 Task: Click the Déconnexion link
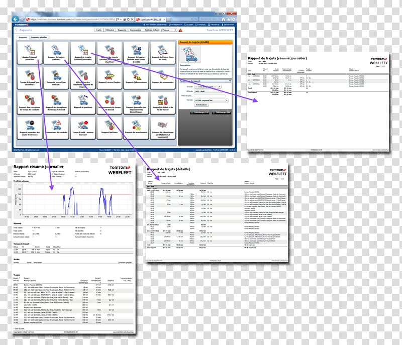[x=228, y=25]
